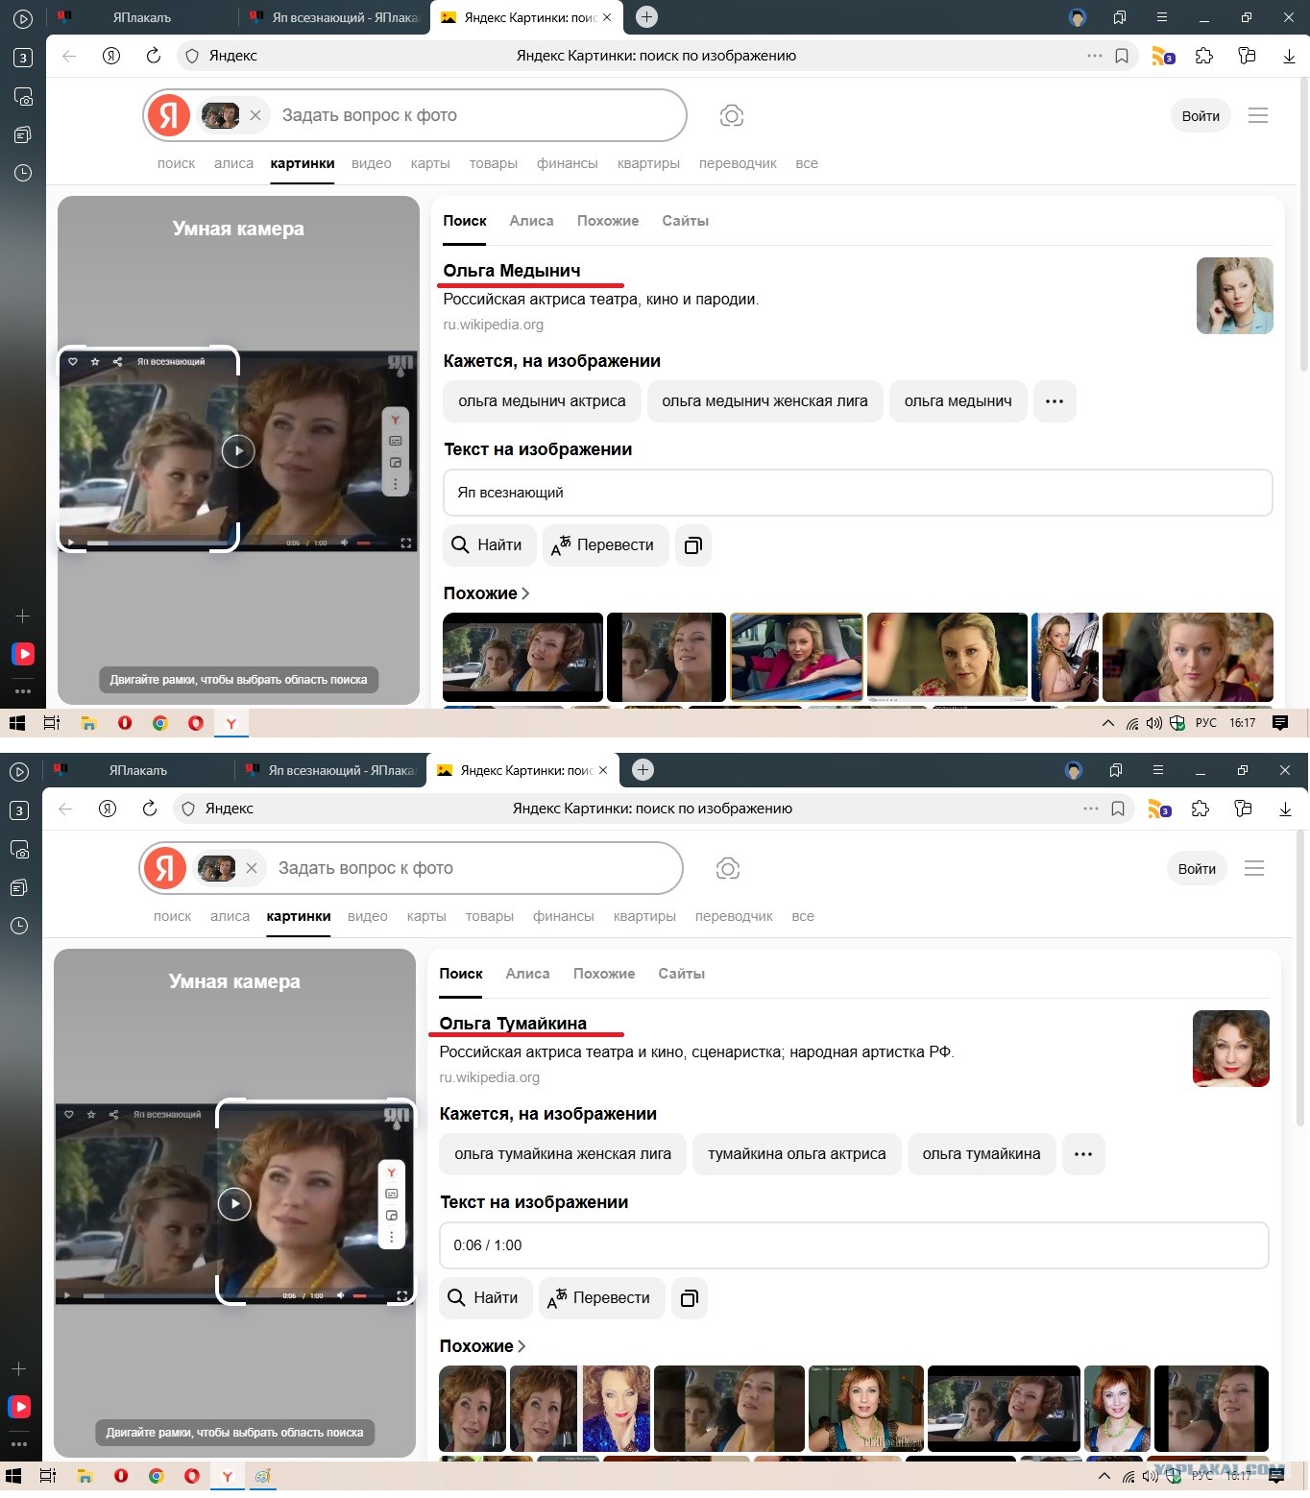The width and height of the screenshot is (1310, 1498).
Task: Open sidebar notes icon in the Тумайкина results window
Action: pyautogui.click(x=19, y=887)
